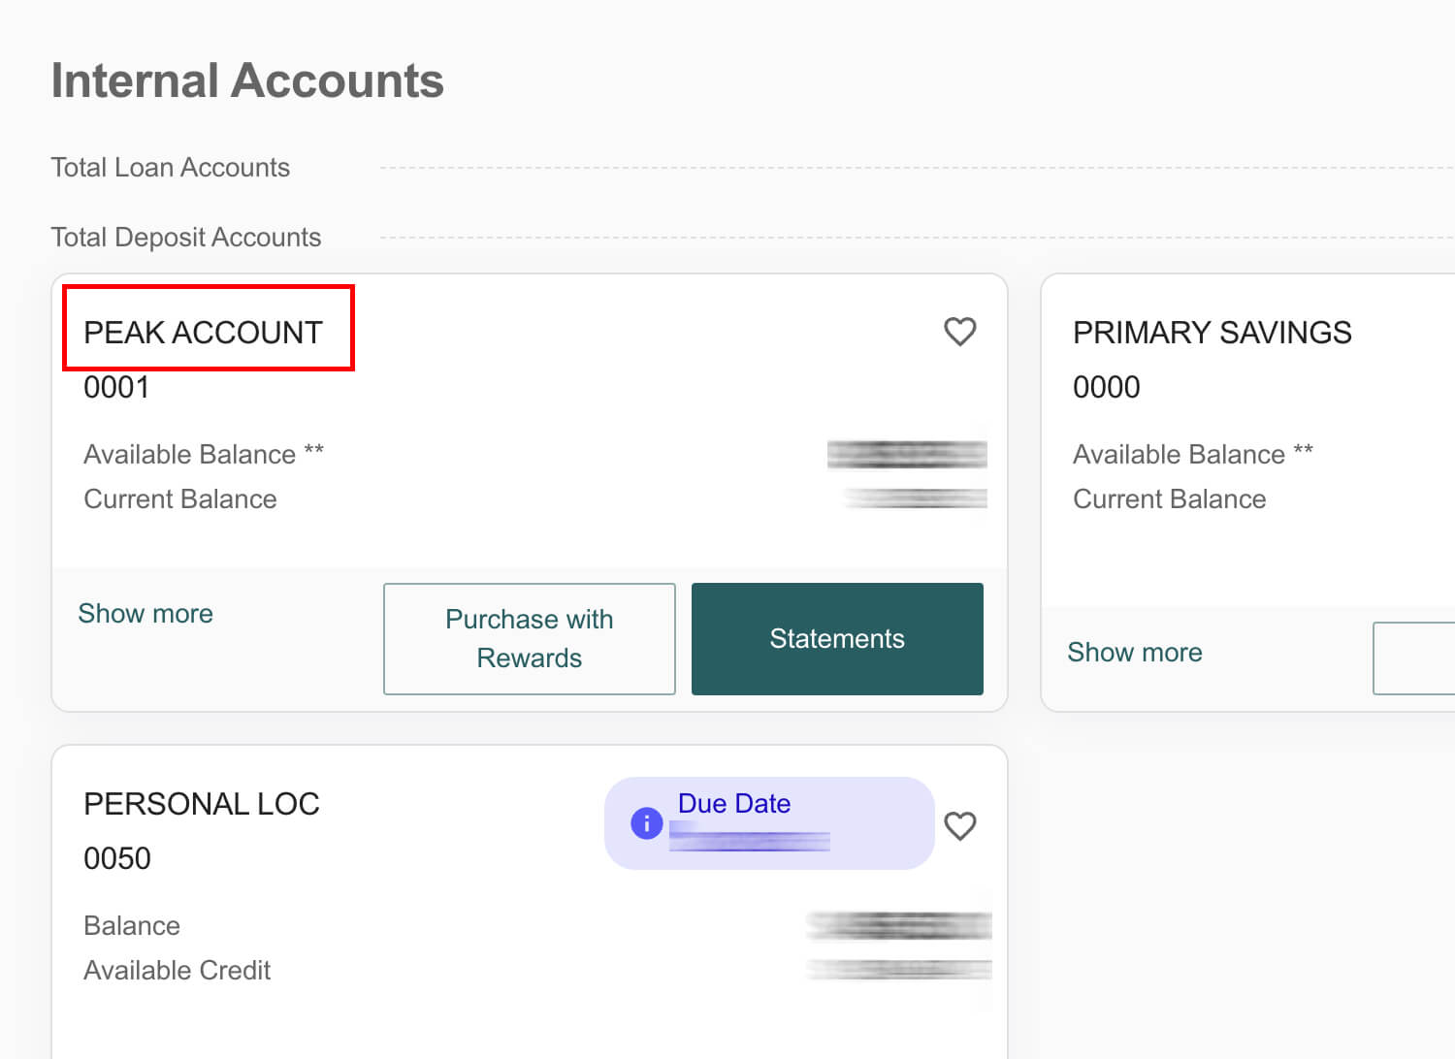1455x1059 pixels.
Task: Click account number 0050 under PERSONAL LOC
Action: [x=117, y=857]
